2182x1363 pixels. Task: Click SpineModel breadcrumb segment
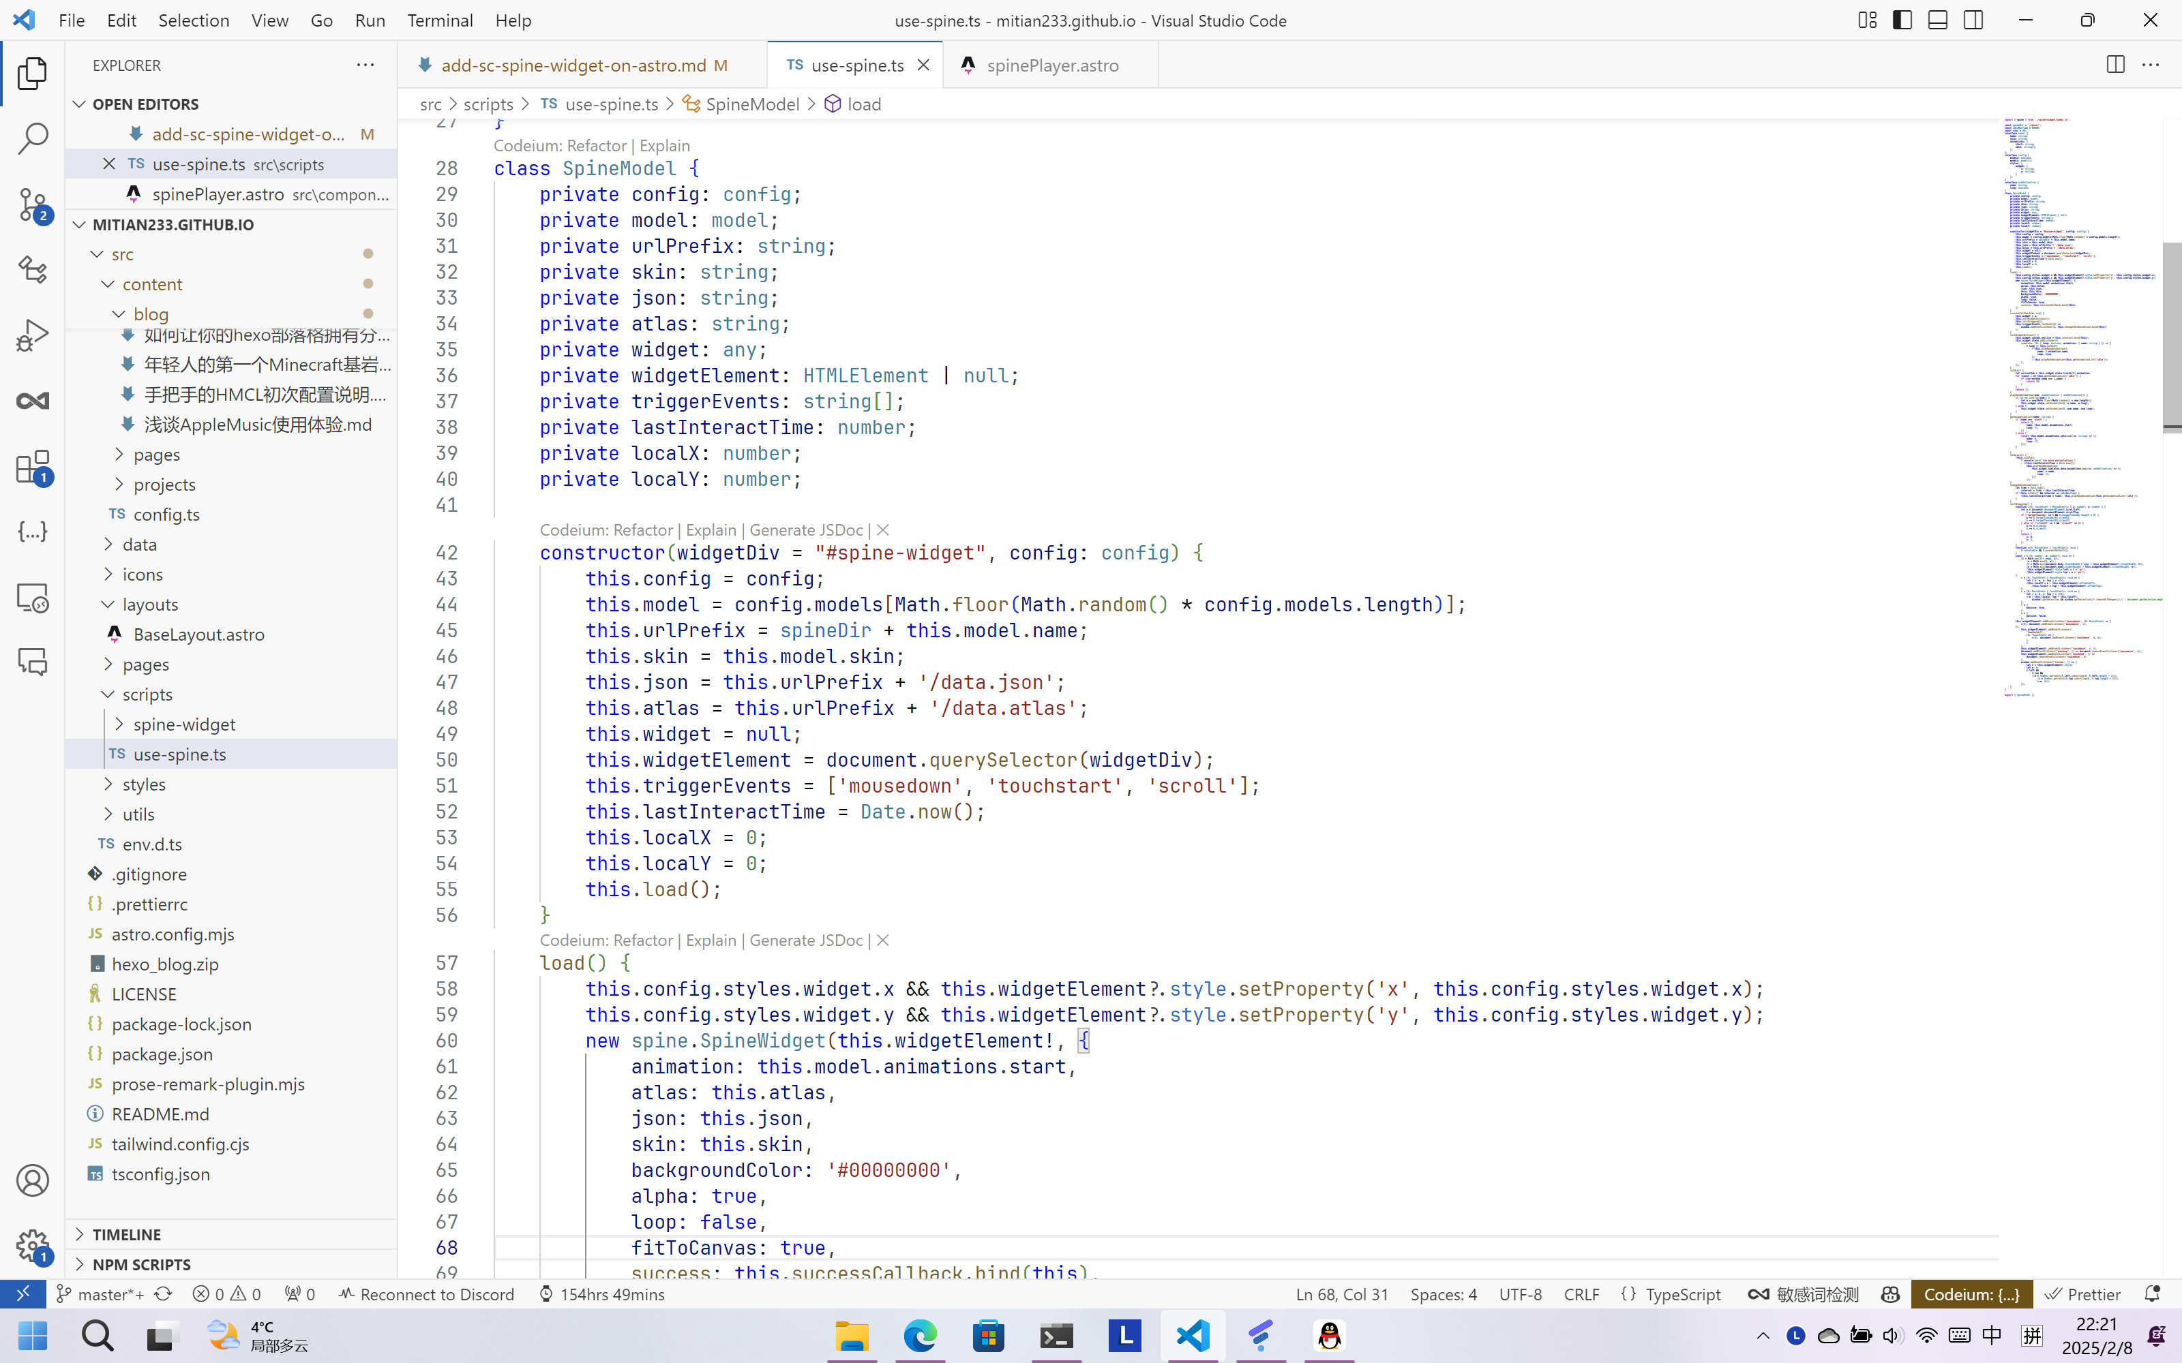point(752,104)
